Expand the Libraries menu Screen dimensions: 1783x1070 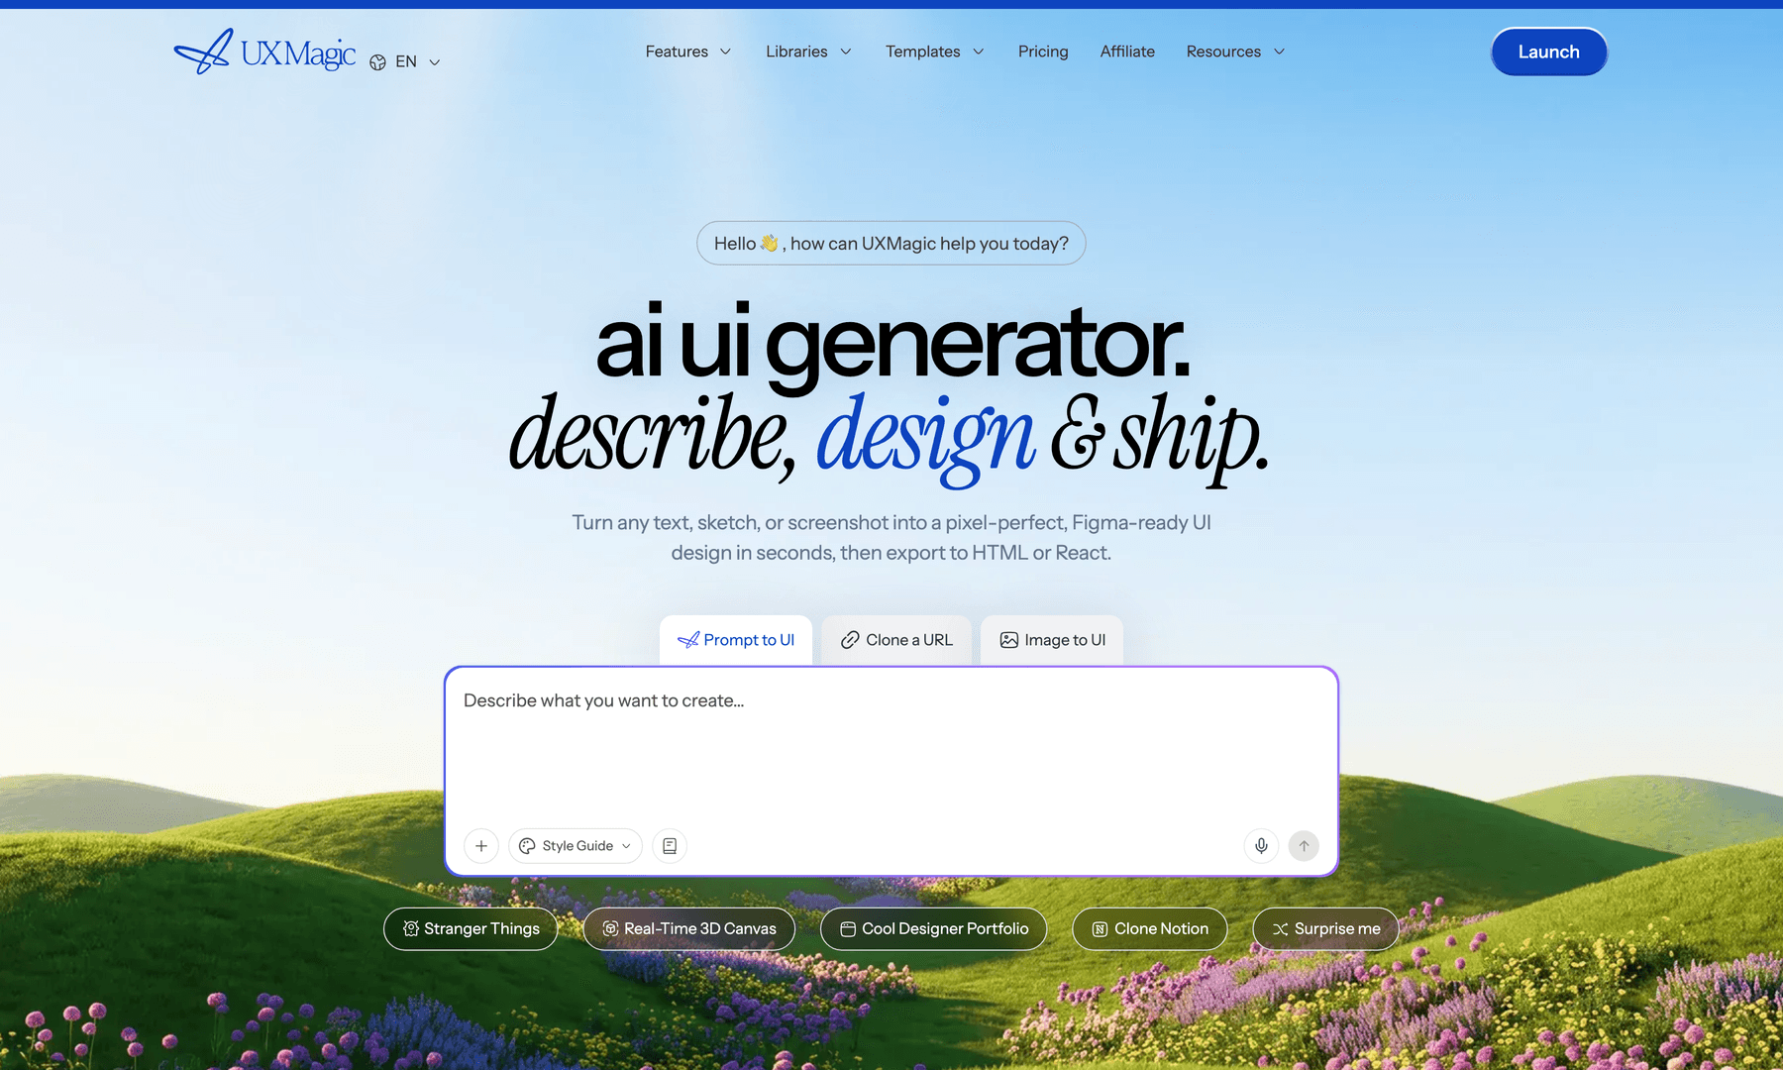808,52
